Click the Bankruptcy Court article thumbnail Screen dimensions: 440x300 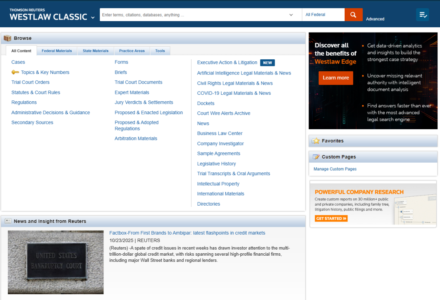(55, 262)
